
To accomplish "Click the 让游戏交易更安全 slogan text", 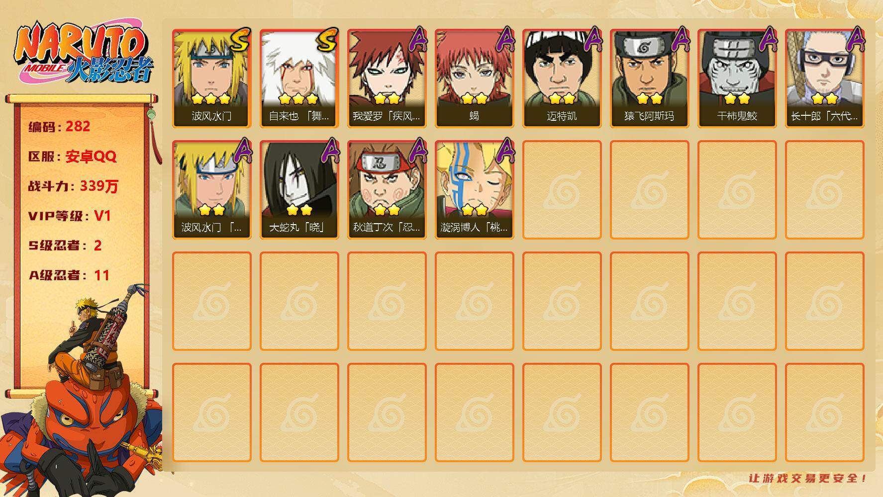I will [808, 478].
